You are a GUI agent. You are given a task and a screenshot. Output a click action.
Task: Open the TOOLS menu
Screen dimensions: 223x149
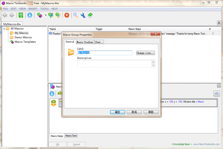[44, 9]
